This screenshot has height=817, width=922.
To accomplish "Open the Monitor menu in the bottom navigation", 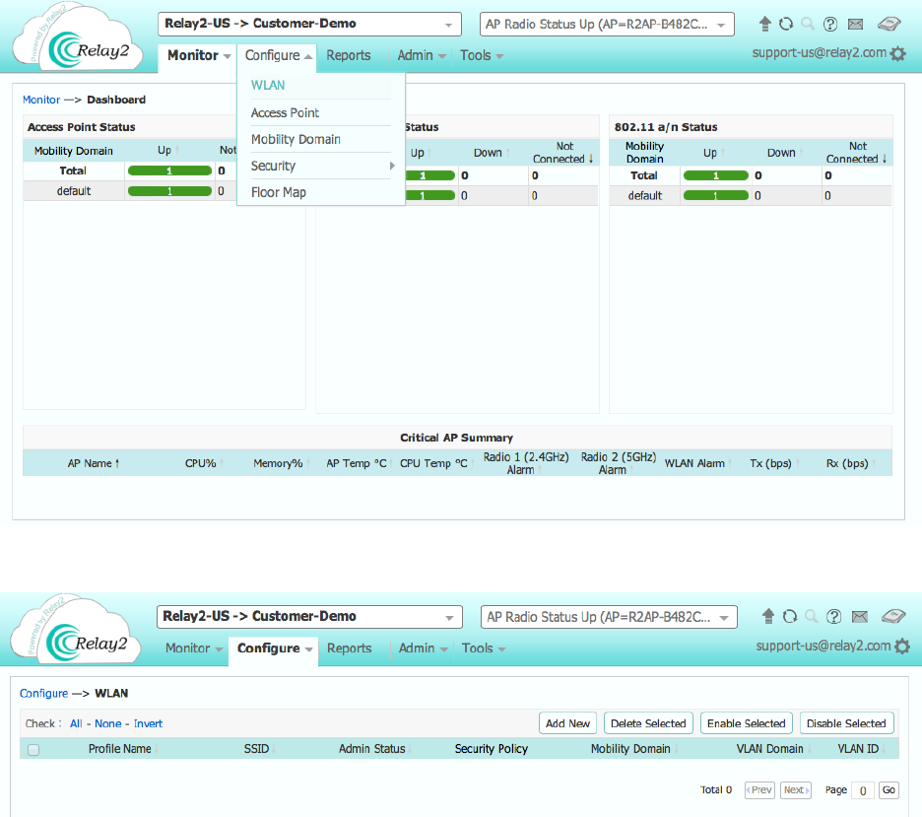I will pos(193,648).
